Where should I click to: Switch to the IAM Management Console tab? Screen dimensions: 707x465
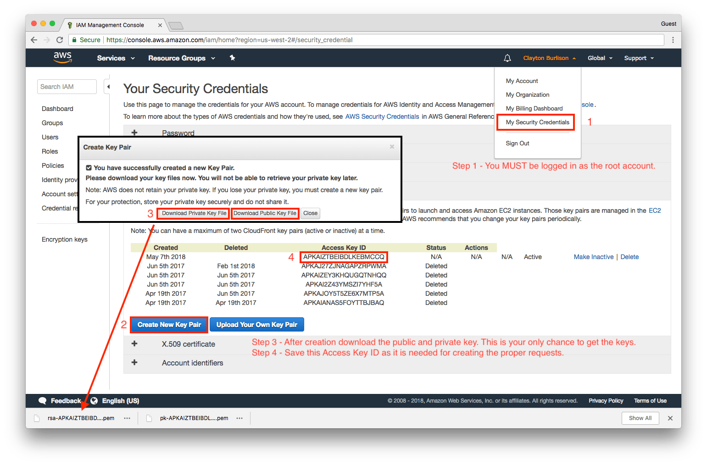(x=110, y=25)
